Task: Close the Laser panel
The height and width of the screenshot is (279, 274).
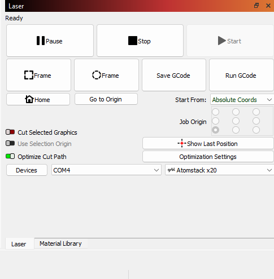Action: pos(268,6)
